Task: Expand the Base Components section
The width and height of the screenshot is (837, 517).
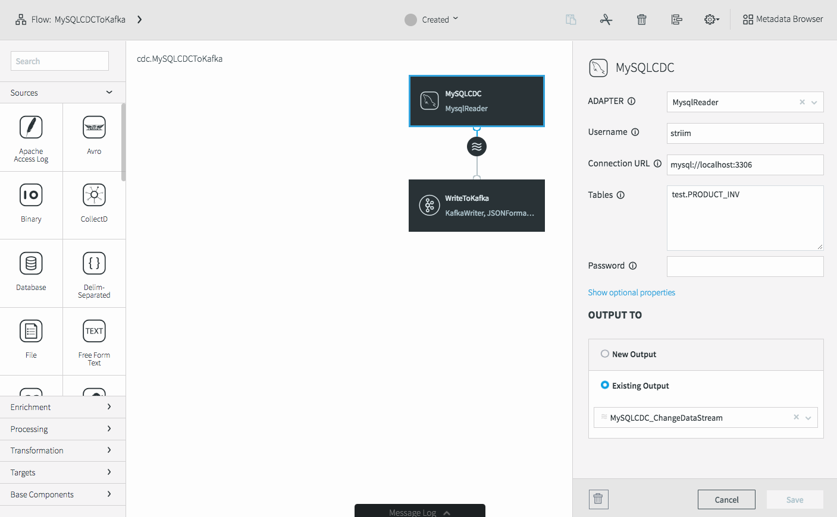Action: (62, 494)
